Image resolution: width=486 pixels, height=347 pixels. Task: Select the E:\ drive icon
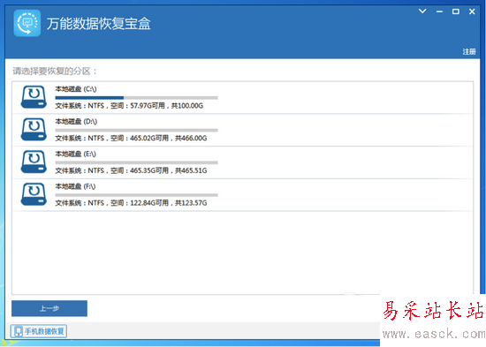[x=34, y=162]
